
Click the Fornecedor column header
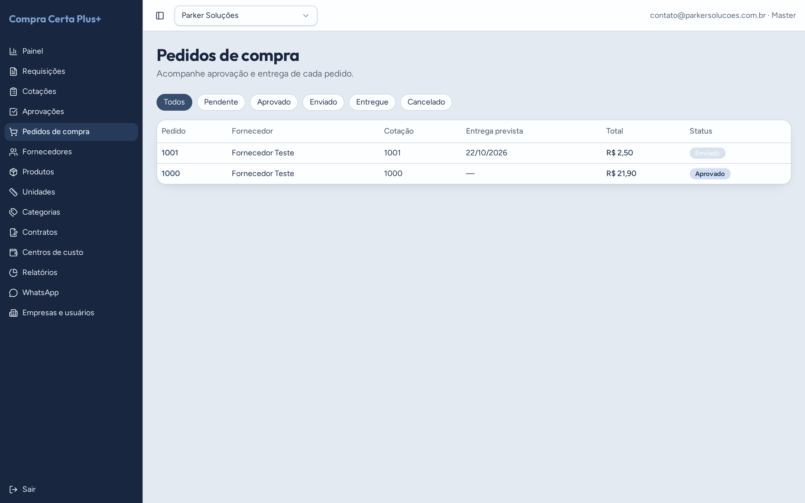[252, 131]
